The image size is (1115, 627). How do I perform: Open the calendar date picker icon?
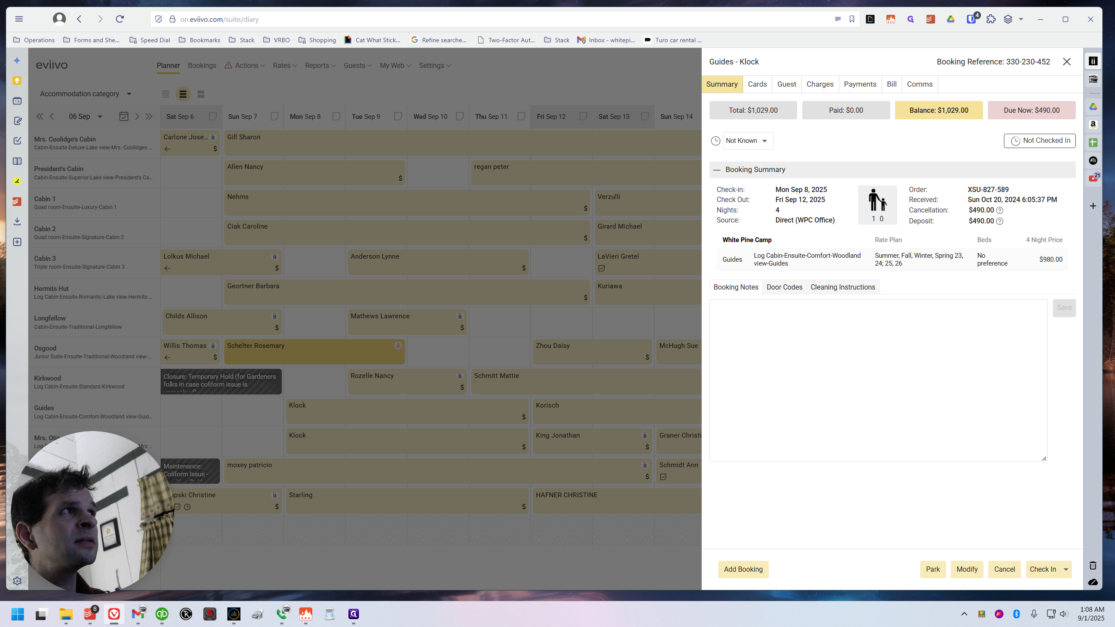point(124,116)
